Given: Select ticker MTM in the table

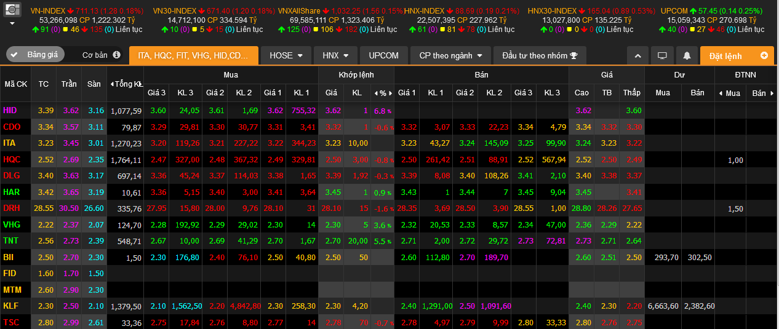Looking at the screenshot, I should click(x=12, y=290).
